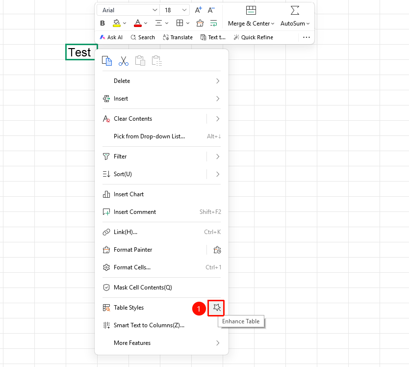Toggle wrap text in mini toolbar
This screenshot has width=409, height=367.
pos(214,23)
